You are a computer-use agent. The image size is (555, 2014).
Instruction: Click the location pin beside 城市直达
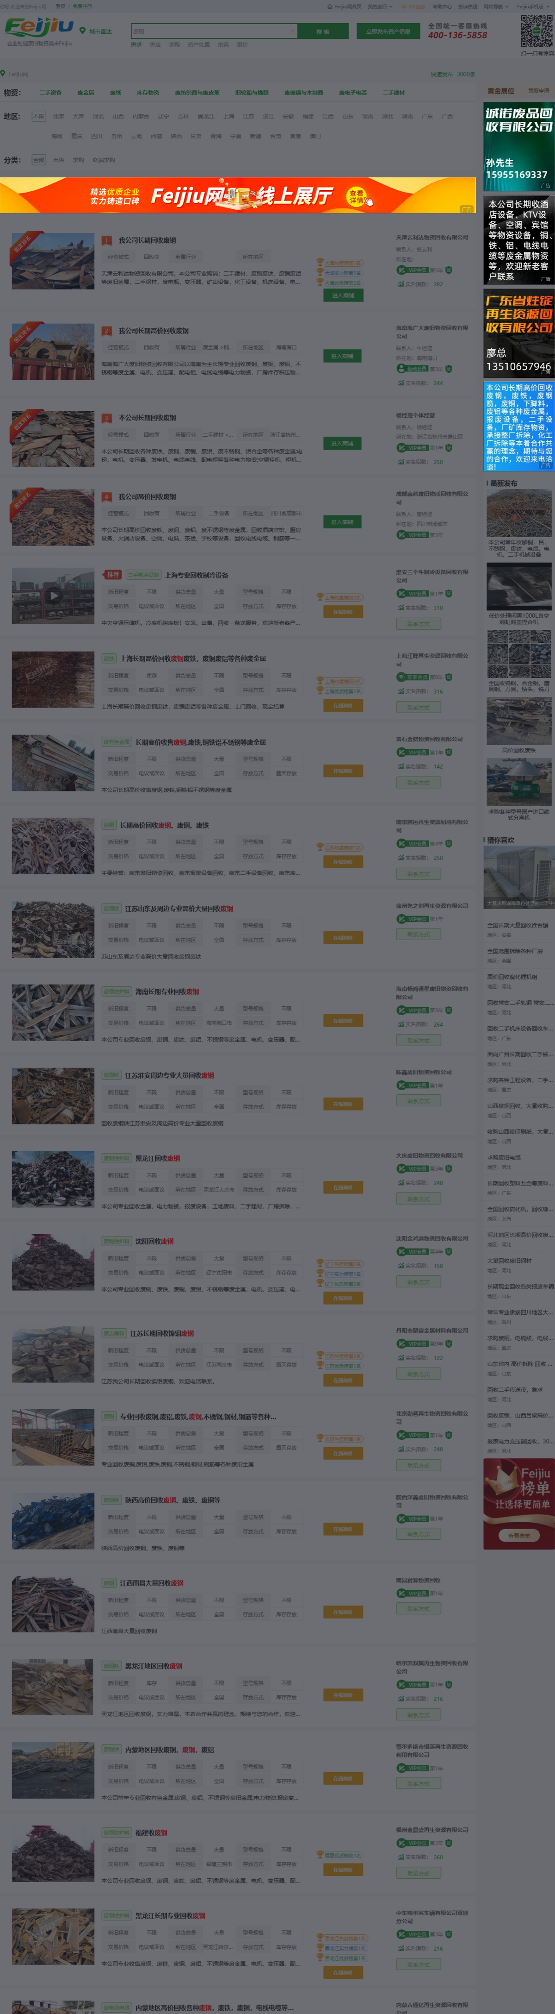(x=83, y=31)
